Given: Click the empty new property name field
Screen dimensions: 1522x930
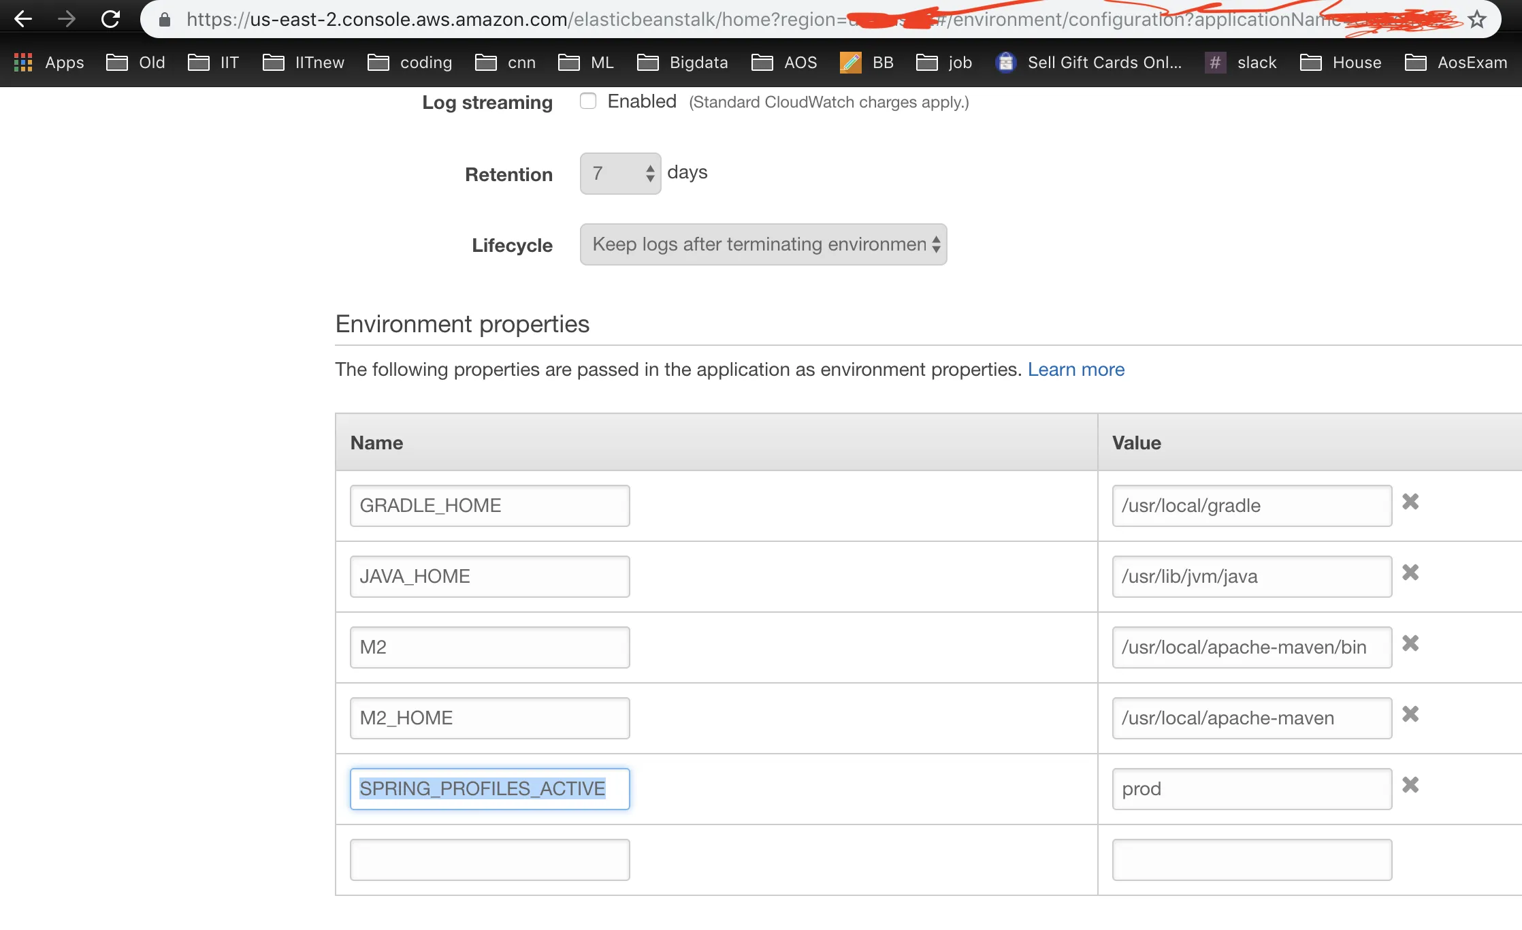Looking at the screenshot, I should point(489,860).
